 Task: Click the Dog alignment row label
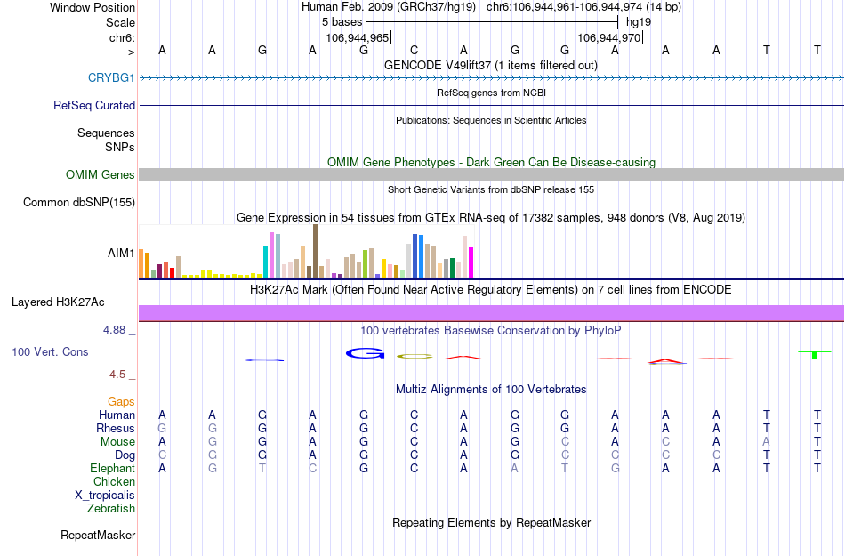125,455
